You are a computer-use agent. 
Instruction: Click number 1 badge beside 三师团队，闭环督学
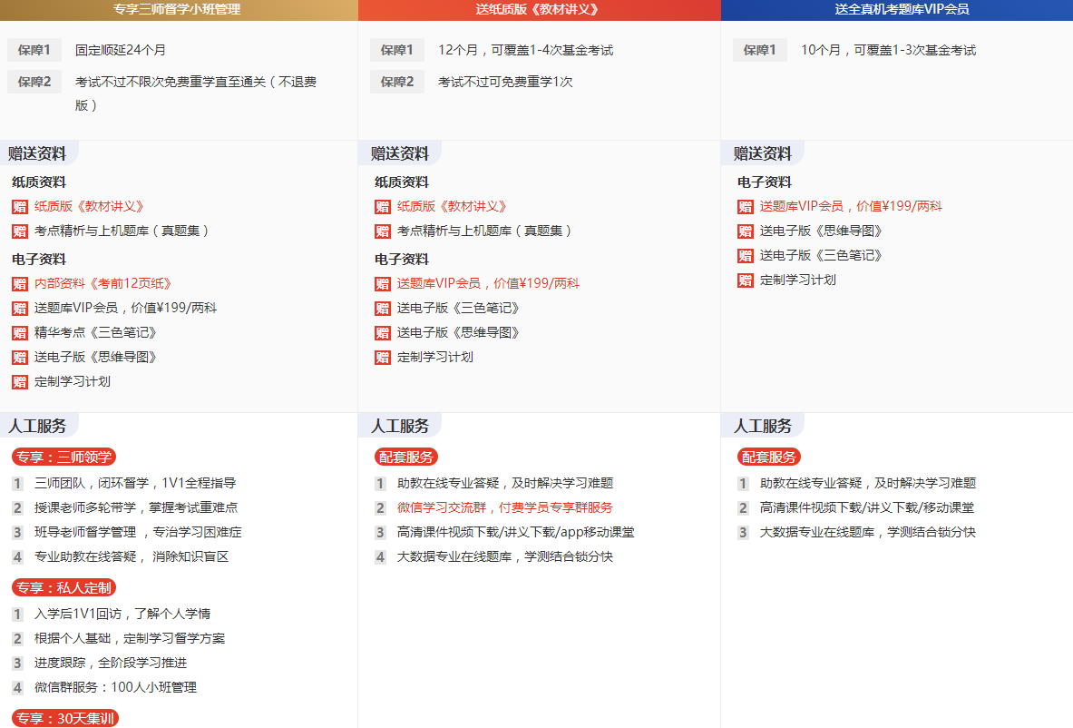pyautogui.click(x=18, y=484)
